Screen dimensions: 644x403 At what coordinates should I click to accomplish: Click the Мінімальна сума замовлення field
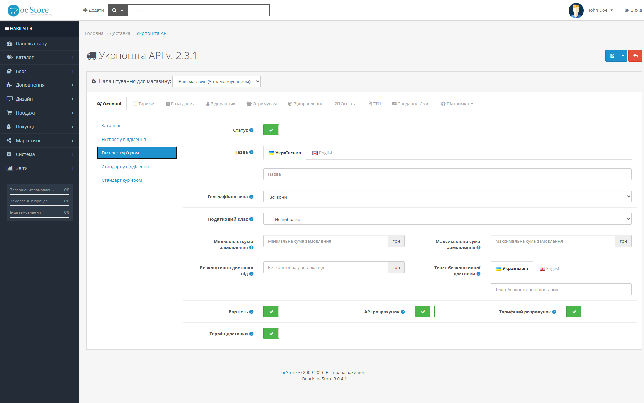(x=326, y=241)
